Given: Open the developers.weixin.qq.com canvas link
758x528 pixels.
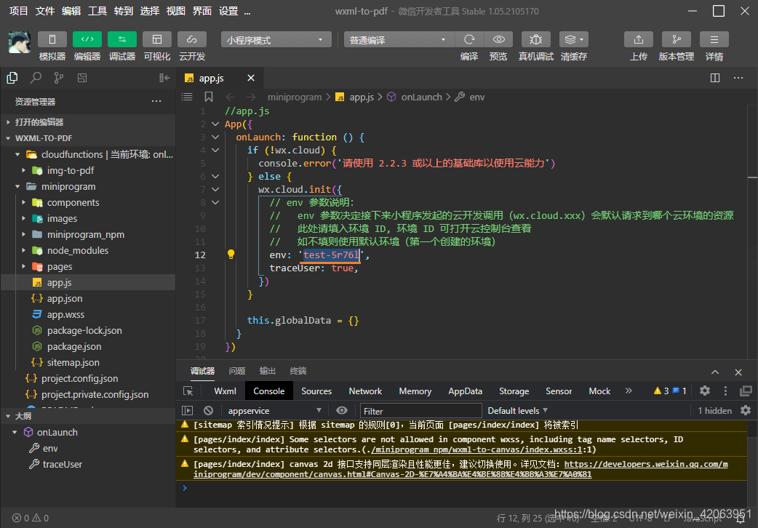Looking at the screenshot, I should [645, 464].
